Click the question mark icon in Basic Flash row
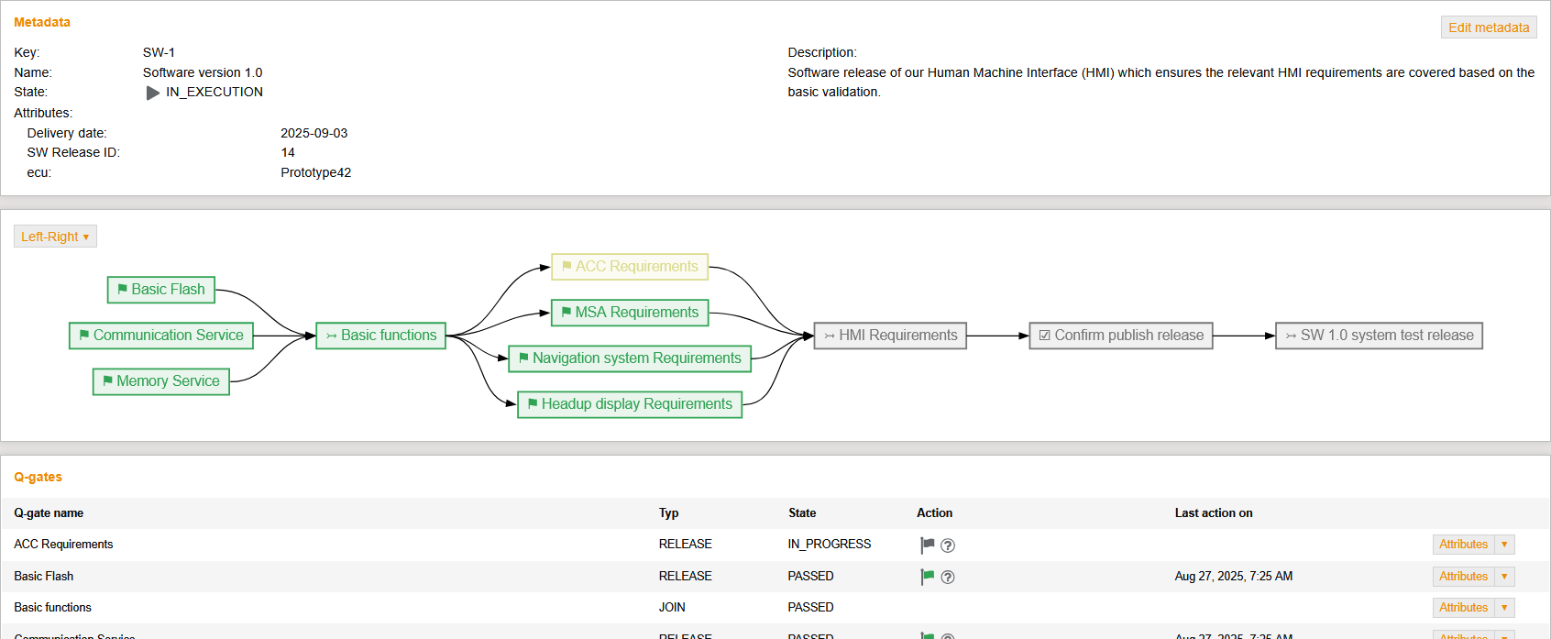Image resolution: width=1551 pixels, height=639 pixels. click(948, 578)
